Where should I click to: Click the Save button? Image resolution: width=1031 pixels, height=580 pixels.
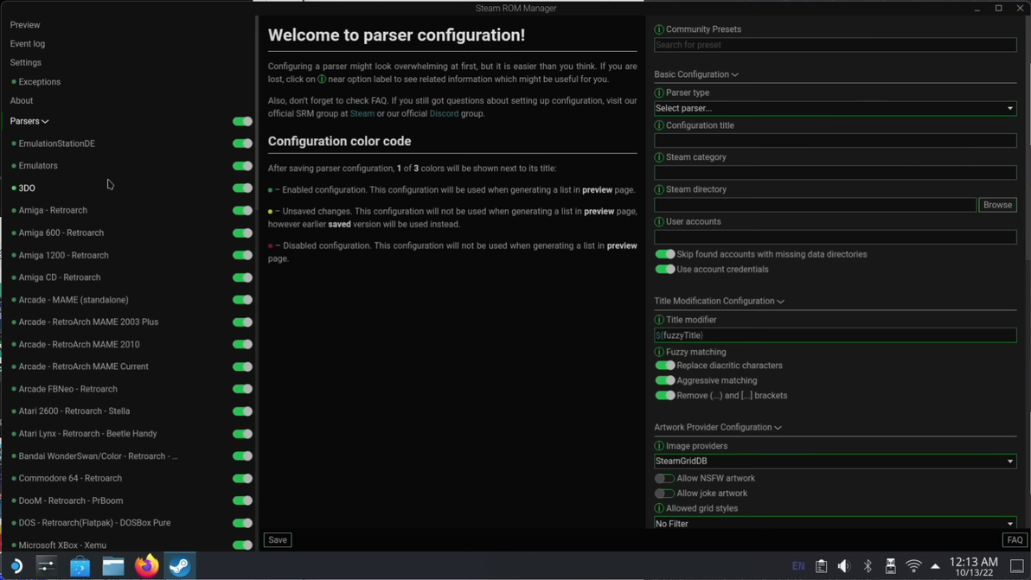pos(278,539)
